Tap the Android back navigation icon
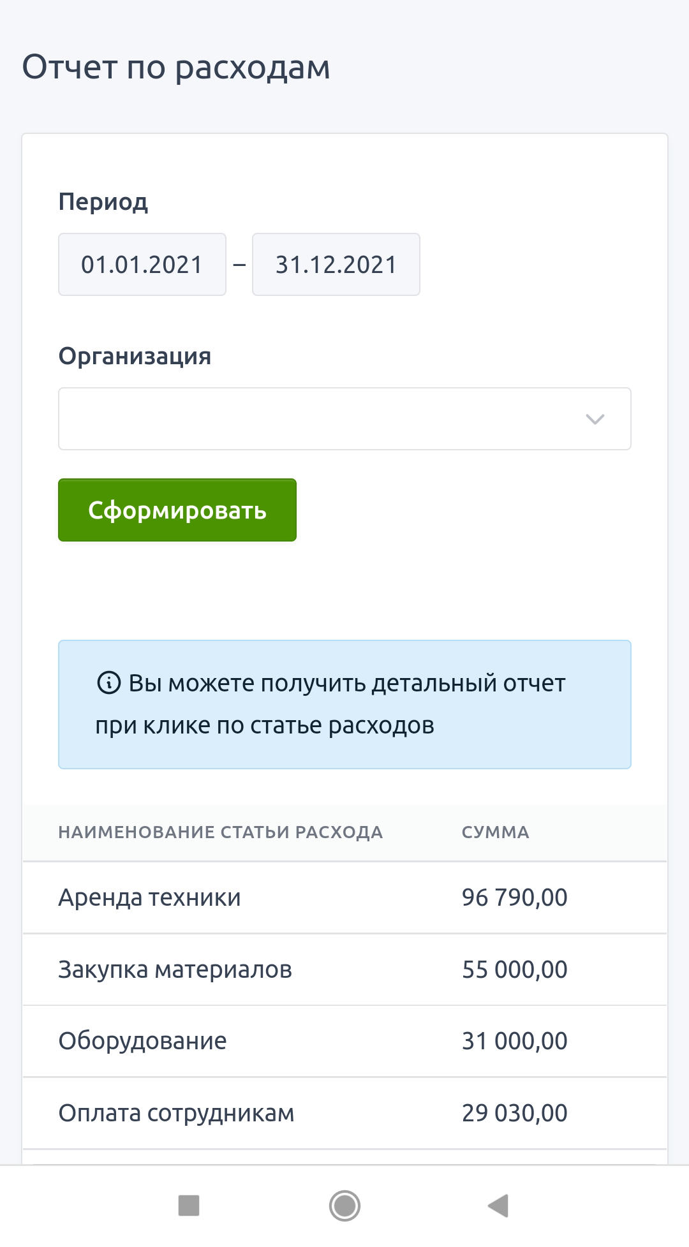The height and width of the screenshot is (1247, 689). (498, 1206)
